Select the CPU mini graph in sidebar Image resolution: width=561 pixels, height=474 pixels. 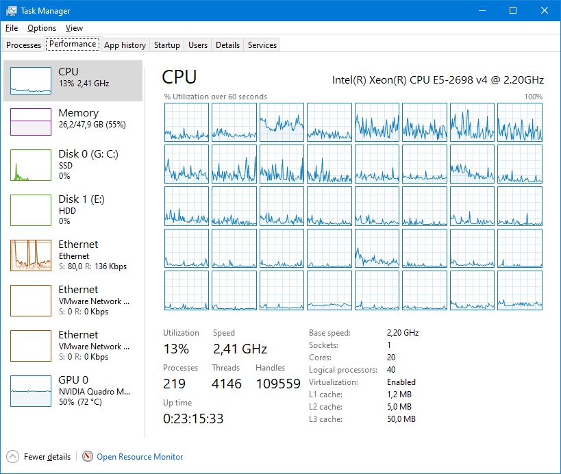click(31, 81)
